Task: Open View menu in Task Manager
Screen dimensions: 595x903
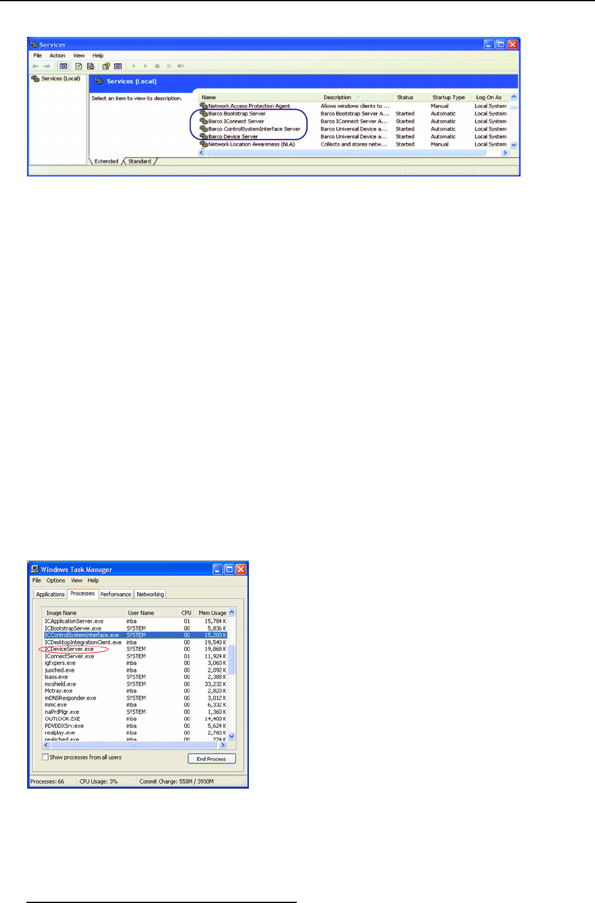Action: coord(76,581)
